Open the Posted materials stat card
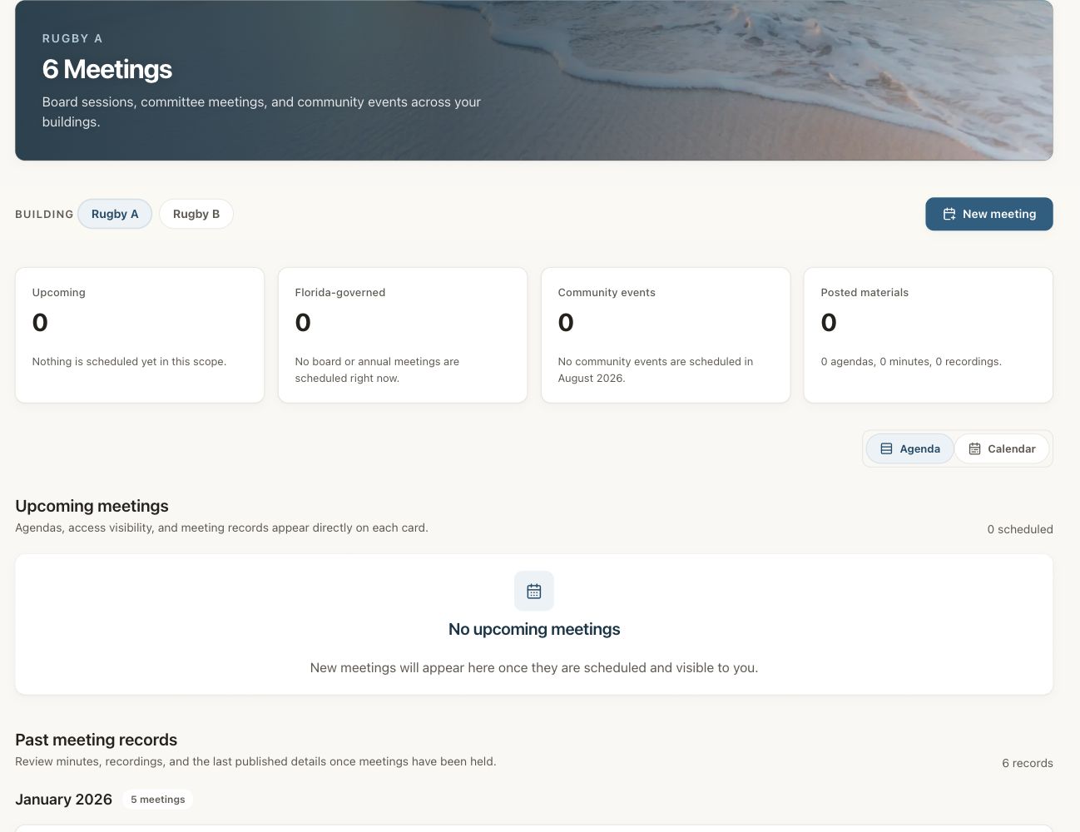This screenshot has height=832, width=1080. (x=929, y=334)
